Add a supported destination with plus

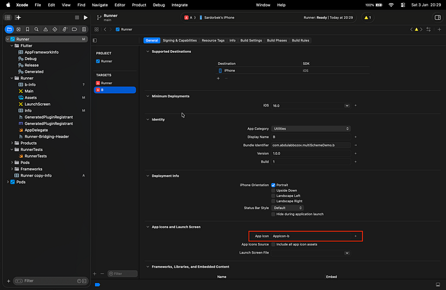(x=218, y=78)
